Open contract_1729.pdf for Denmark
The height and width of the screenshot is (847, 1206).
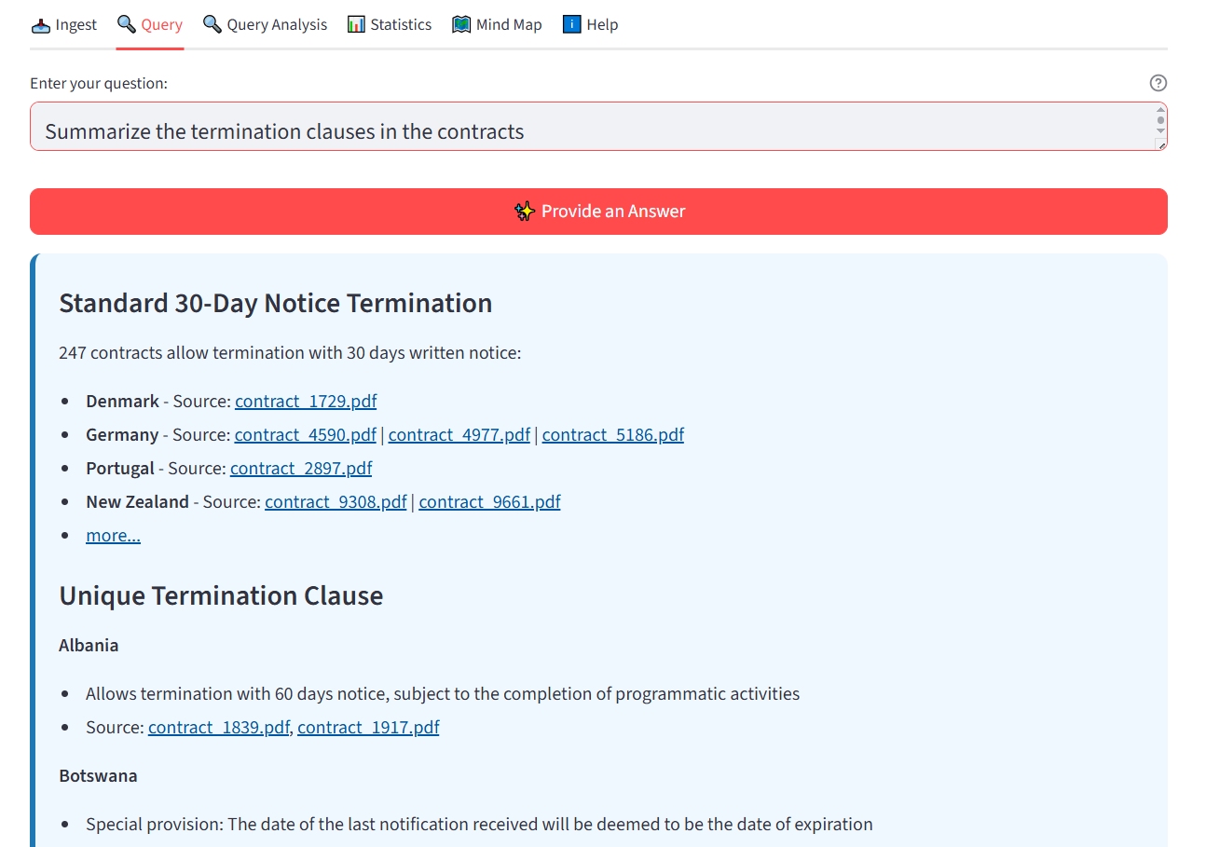[306, 401]
